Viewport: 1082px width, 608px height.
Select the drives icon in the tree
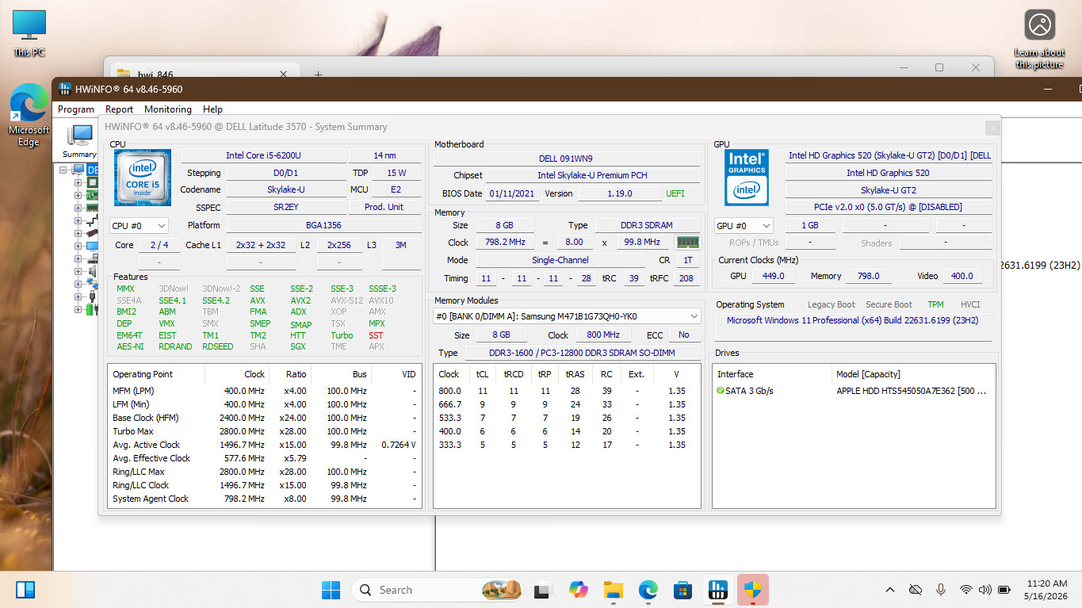coord(92,258)
